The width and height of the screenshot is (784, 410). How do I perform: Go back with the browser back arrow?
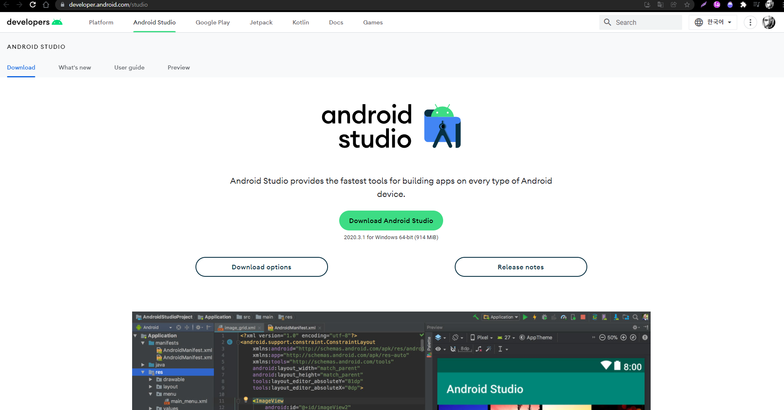point(6,5)
